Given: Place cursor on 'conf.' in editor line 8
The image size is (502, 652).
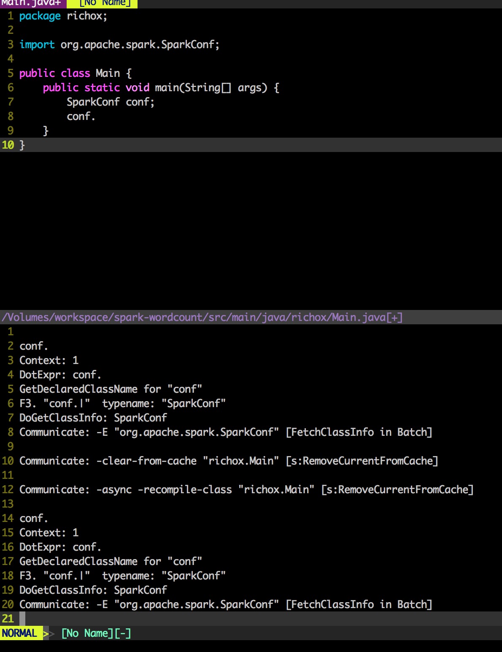Looking at the screenshot, I should [81, 117].
